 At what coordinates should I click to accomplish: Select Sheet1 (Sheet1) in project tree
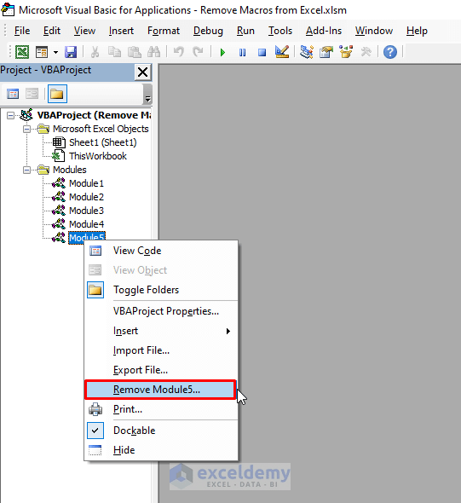click(x=103, y=142)
